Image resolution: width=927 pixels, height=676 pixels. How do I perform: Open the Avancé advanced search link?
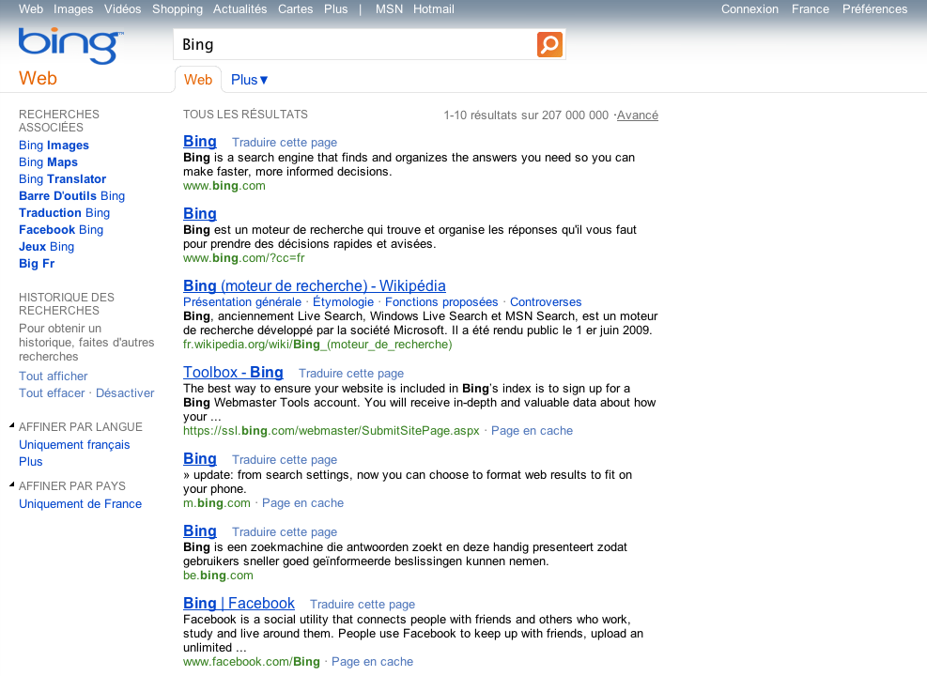[x=638, y=115]
